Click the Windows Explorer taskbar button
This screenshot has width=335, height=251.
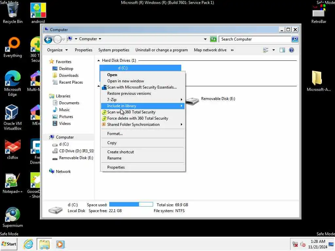44,244
